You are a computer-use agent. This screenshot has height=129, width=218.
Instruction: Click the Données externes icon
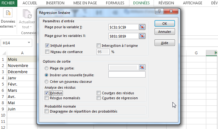[x=8, y=14]
